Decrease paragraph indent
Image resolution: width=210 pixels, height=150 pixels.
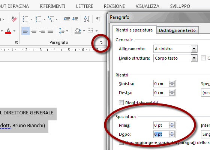tap(67, 19)
